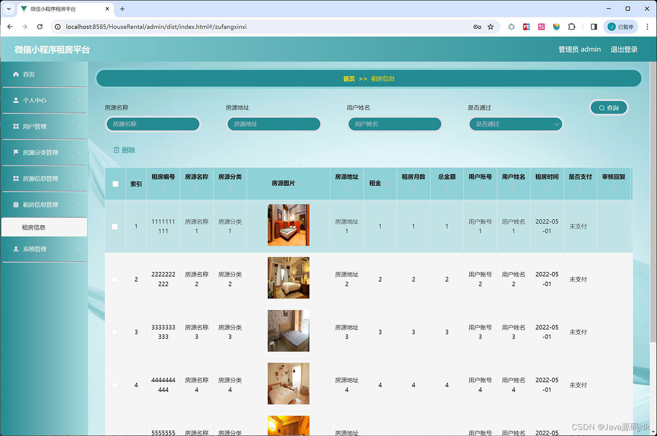Click the 未支付 cell in row 2

[x=578, y=279]
